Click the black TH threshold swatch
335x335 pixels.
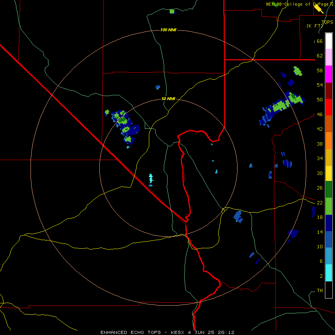tap(329, 290)
